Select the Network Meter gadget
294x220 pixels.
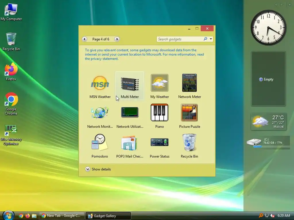pos(189,86)
